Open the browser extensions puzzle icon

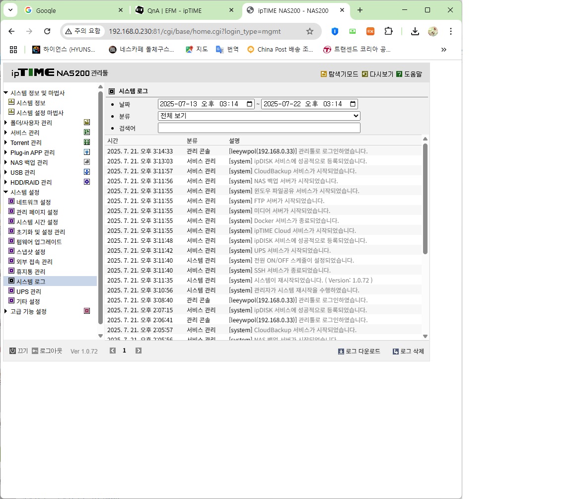tap(388, 31)
